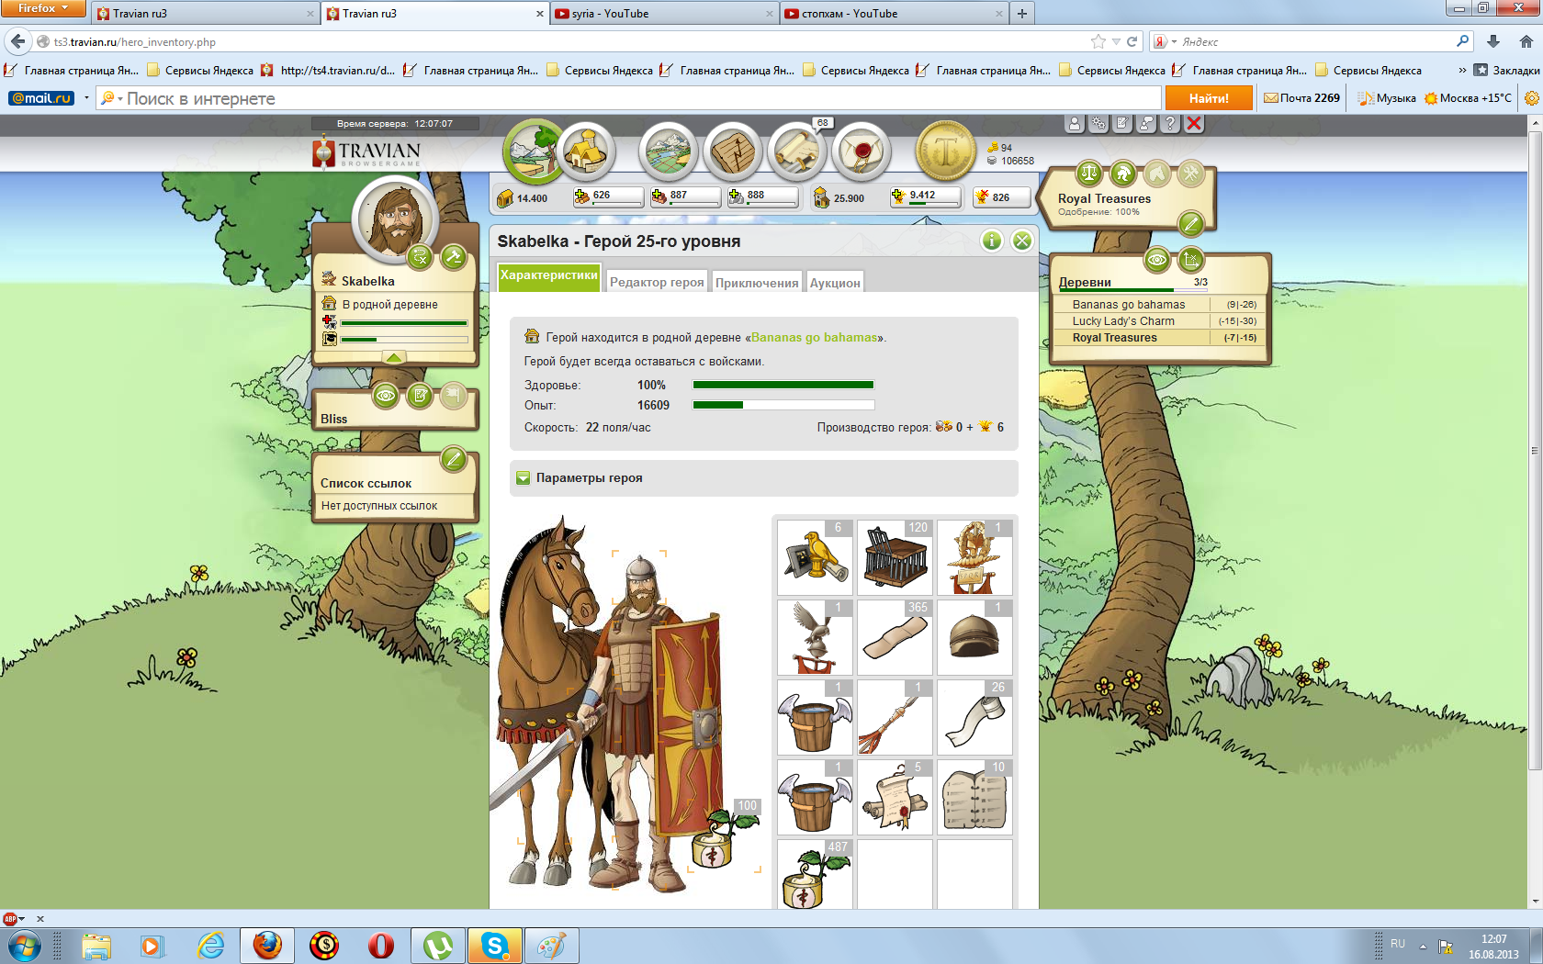The width and height of the screenshot is (1543, 964).
Task: Toggle village coordinates display icon
Action: 1190,260
